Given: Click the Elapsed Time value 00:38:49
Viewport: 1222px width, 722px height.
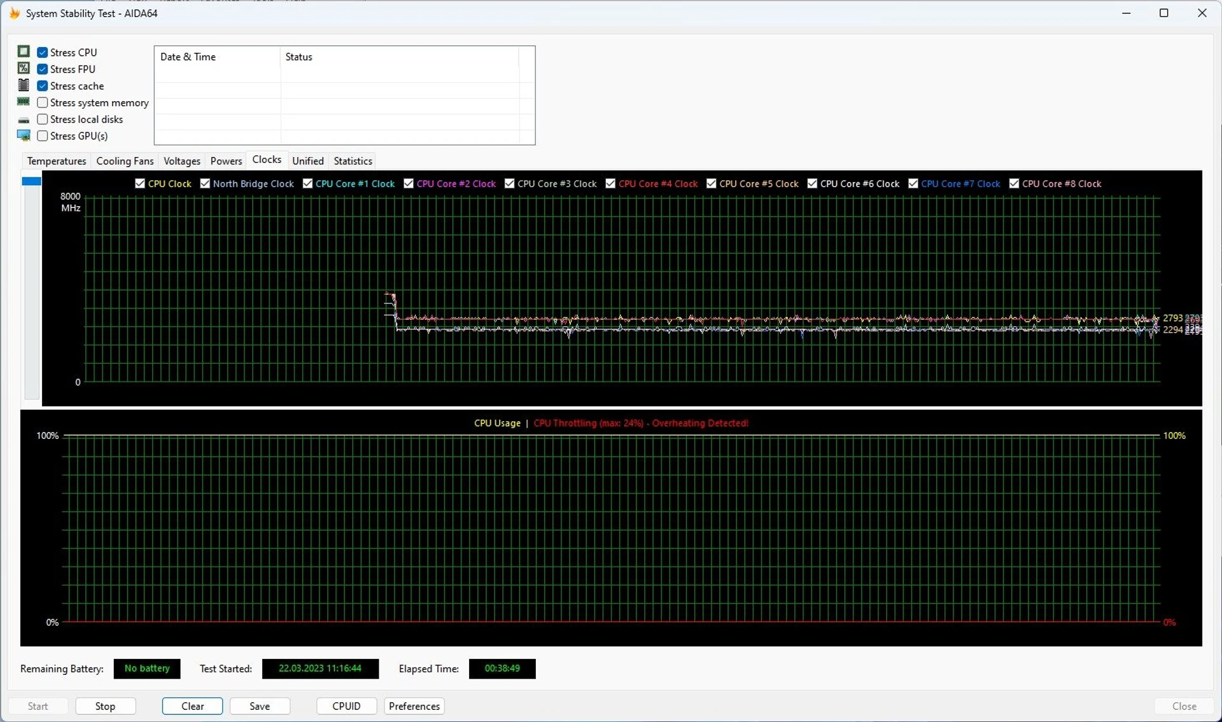Looking at the screenshot, I should (x=502, y=669).
